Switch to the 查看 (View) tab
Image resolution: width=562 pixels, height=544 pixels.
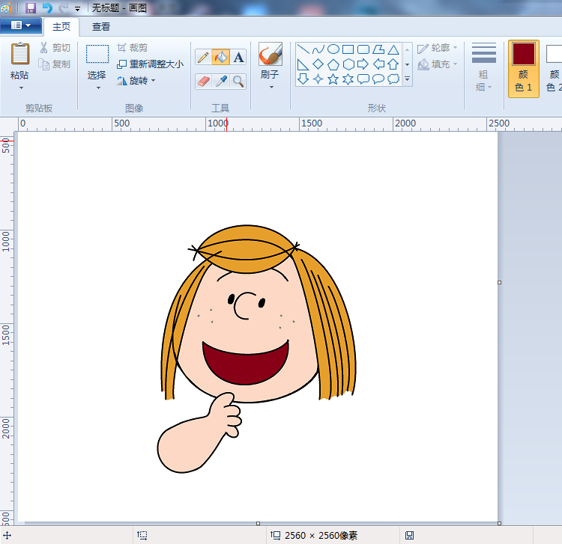coord(101,27)
